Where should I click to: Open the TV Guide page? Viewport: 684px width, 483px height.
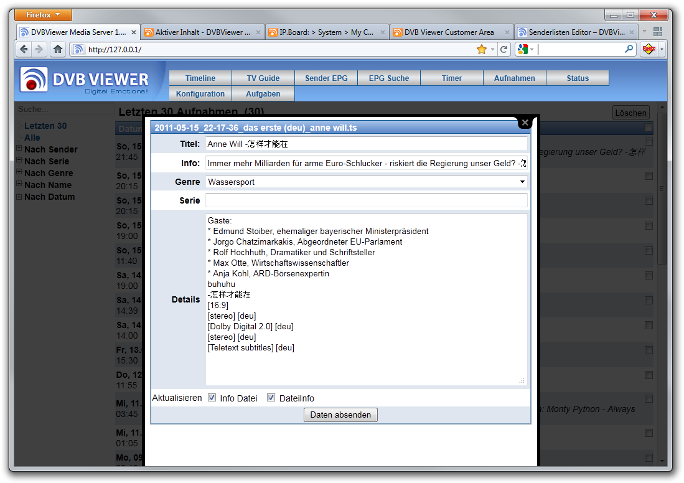coord(263,78)
